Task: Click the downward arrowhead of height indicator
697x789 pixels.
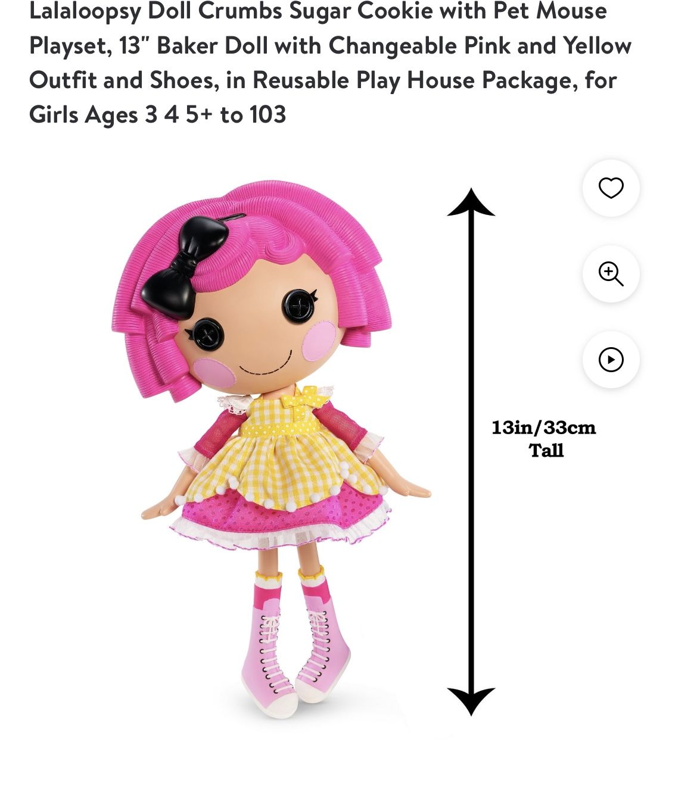Action: (x=471, y=701)
